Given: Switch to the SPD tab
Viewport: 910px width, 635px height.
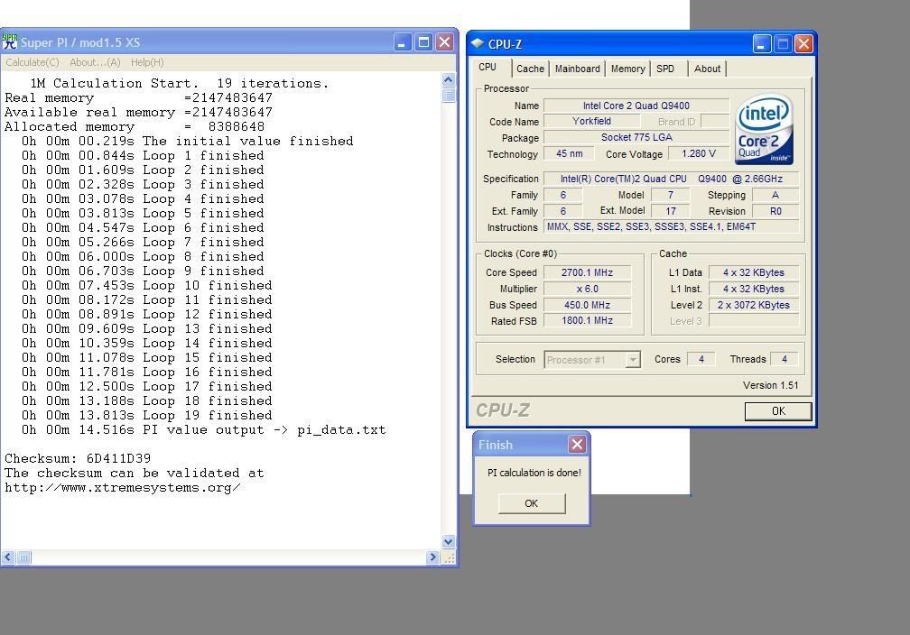Looking at the screenshot, I should [x=665, y=69].
